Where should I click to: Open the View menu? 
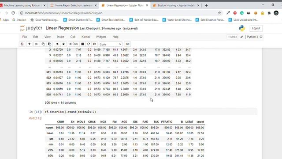pos(48,37)
